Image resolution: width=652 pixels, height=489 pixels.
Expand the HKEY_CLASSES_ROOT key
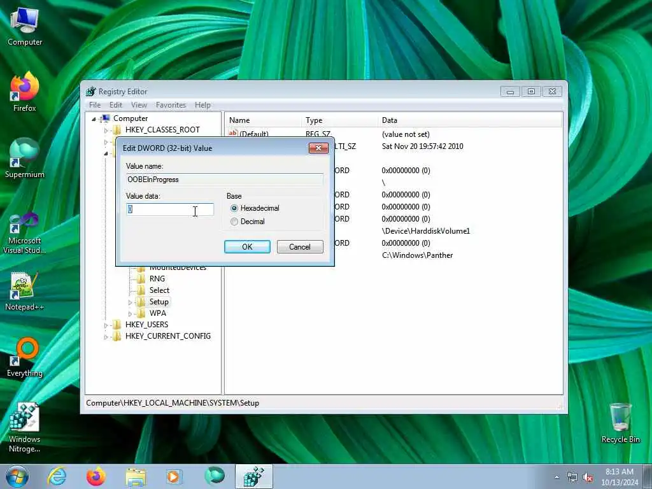pyautogui.click(x=106, y=130)
